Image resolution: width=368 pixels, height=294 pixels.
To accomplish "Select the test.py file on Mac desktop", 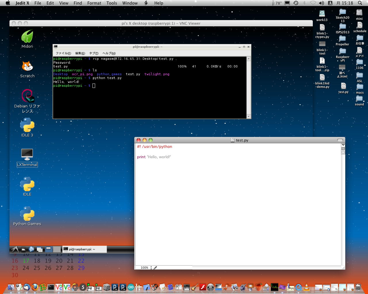I will pos(343,86).
